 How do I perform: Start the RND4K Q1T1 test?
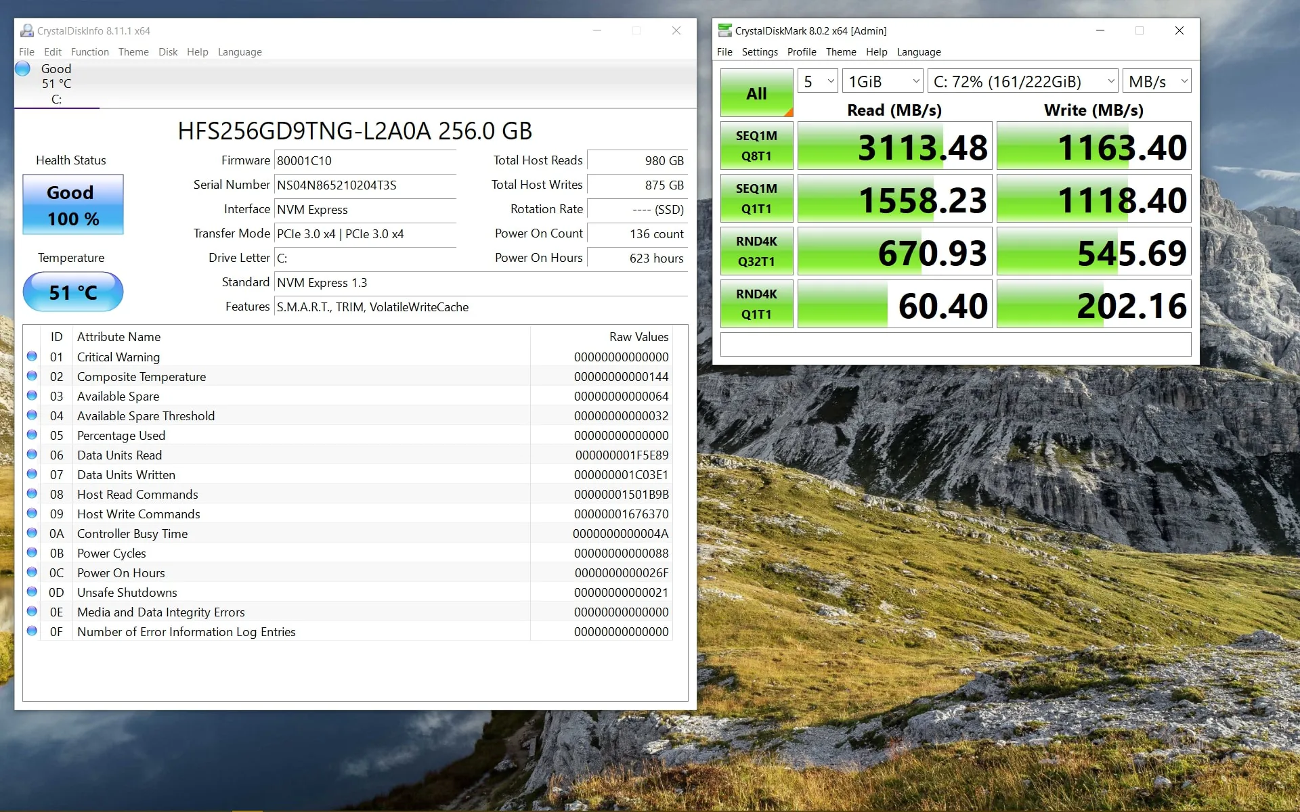tap(756, 304)
